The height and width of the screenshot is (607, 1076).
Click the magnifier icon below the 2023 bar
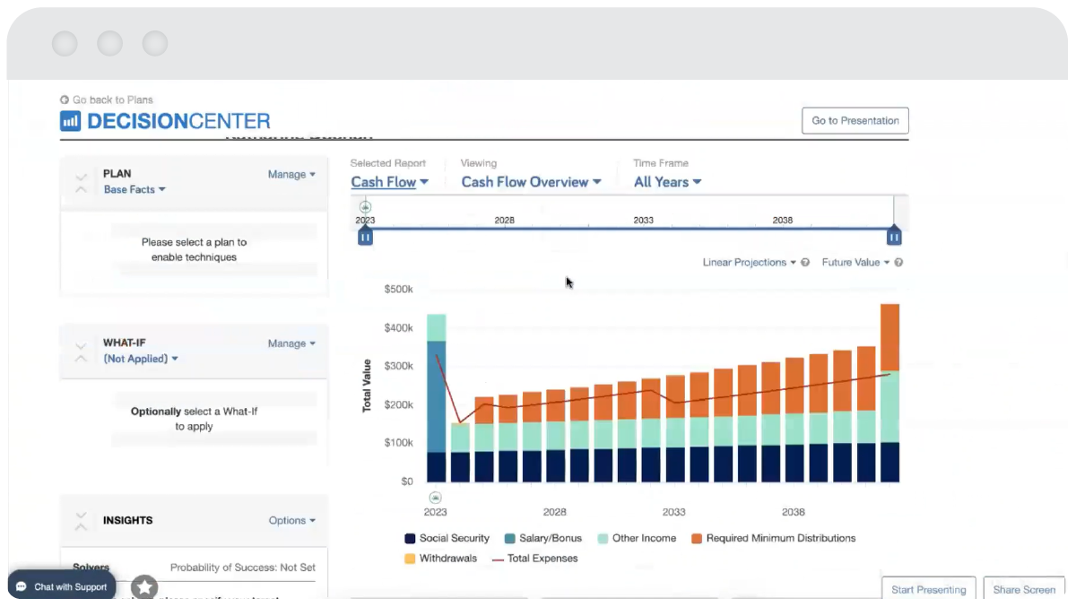tap(436, 497)
